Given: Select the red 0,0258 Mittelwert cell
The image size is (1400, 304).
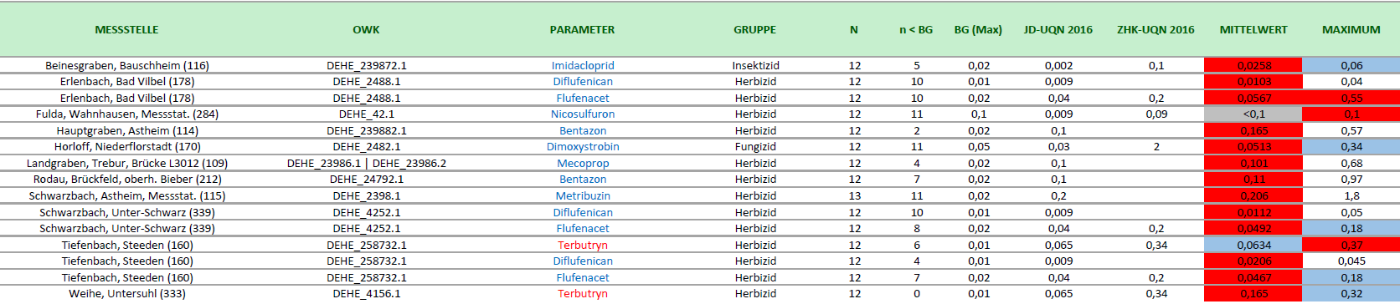Looking at the screenshot, I should click(1253, 65).
